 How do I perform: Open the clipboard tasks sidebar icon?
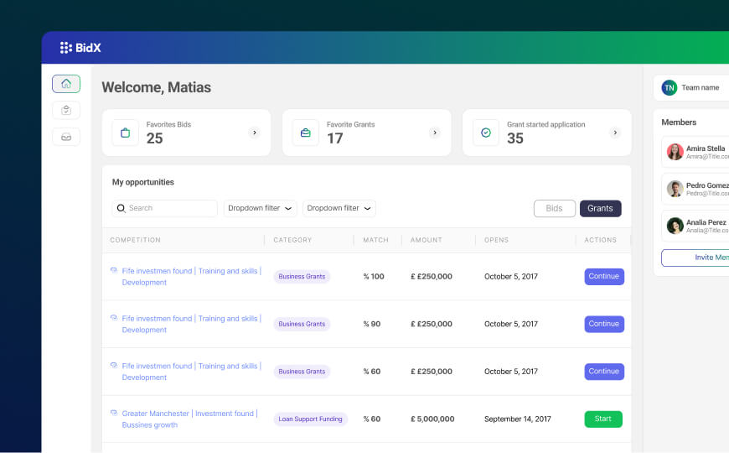[x=66, y=111]
